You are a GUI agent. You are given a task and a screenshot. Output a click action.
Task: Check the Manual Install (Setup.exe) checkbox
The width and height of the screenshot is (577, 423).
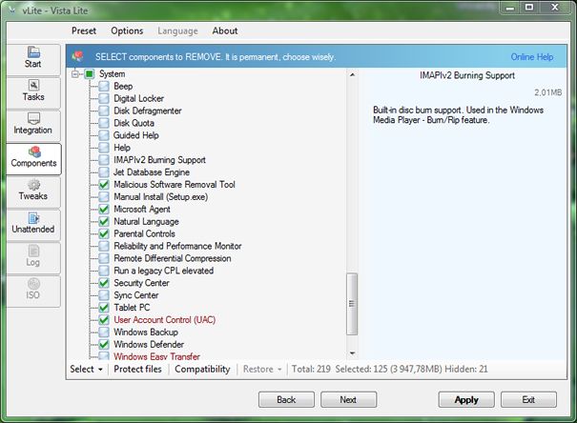coord(104,196)
